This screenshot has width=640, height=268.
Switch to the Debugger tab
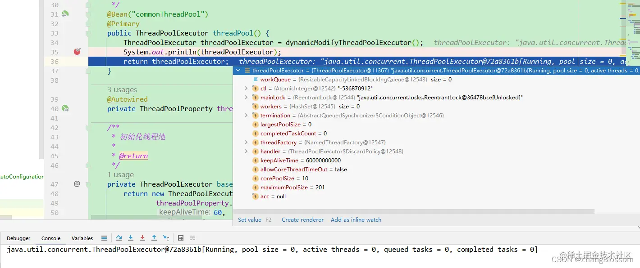coord(18,238)
